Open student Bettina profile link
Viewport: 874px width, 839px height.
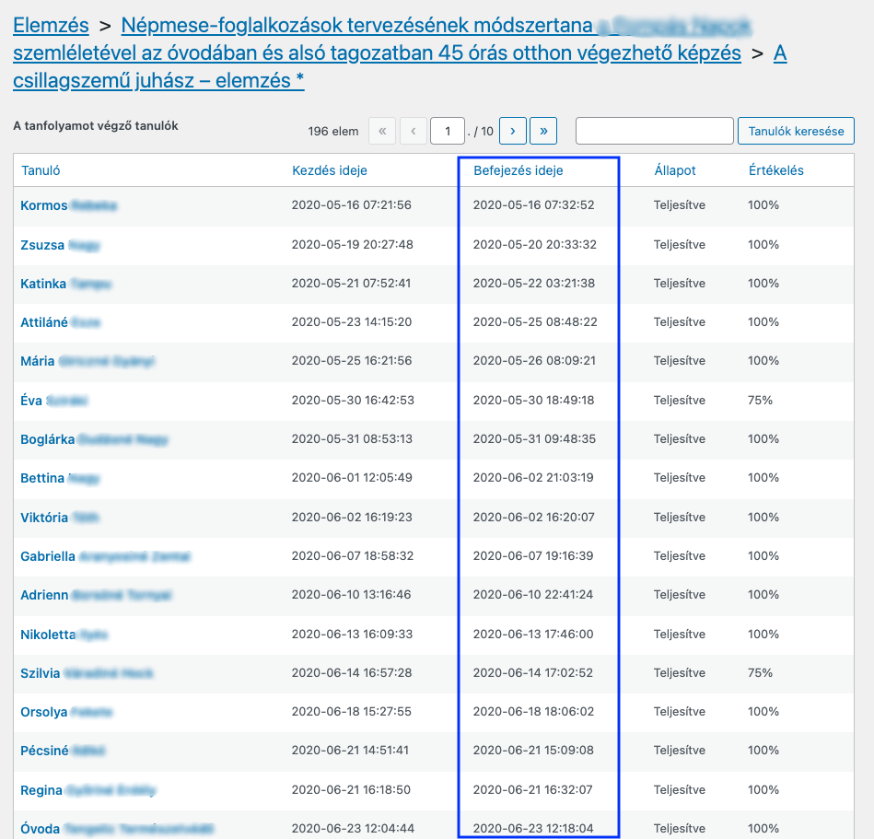60,478
